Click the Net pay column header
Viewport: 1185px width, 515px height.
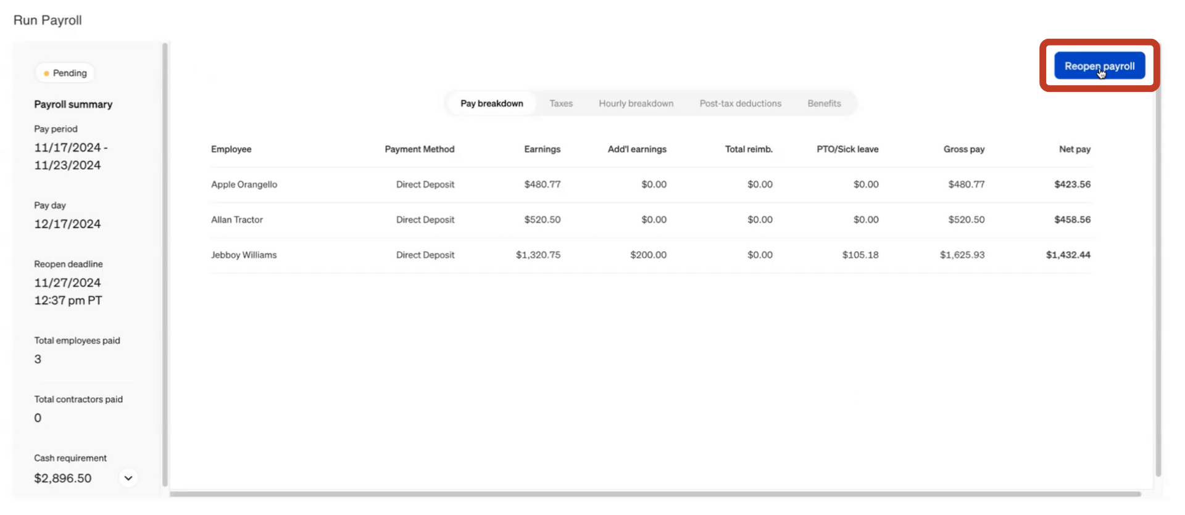click(1075, 149)
